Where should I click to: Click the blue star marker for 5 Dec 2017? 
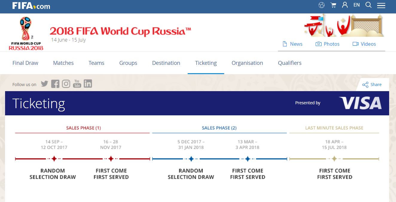point(191,159)
